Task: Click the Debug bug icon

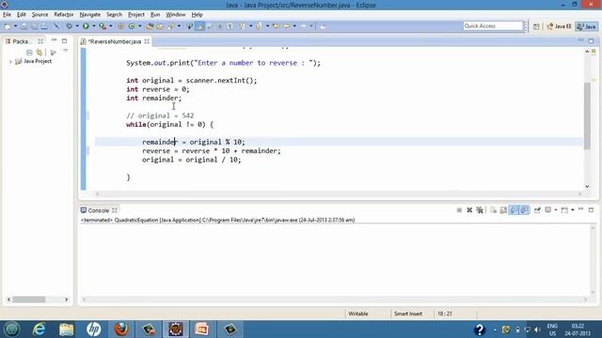Action: [69, 26]
